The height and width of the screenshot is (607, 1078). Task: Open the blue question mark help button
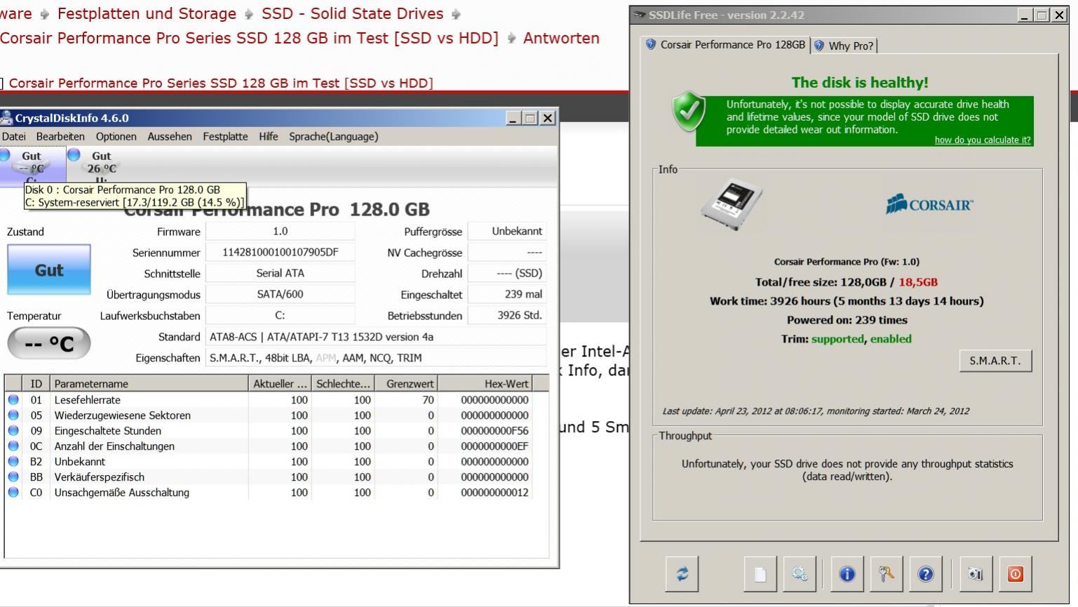(926, 574)
